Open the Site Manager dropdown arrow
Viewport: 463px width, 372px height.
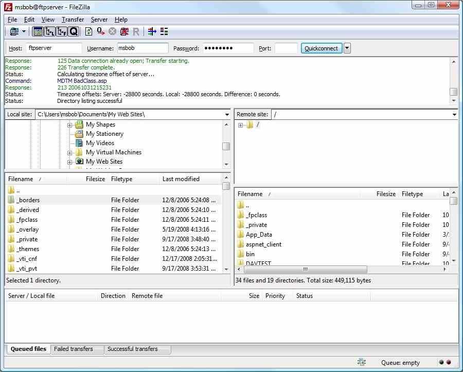24,31
